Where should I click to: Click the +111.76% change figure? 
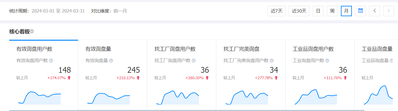point(333,78)
